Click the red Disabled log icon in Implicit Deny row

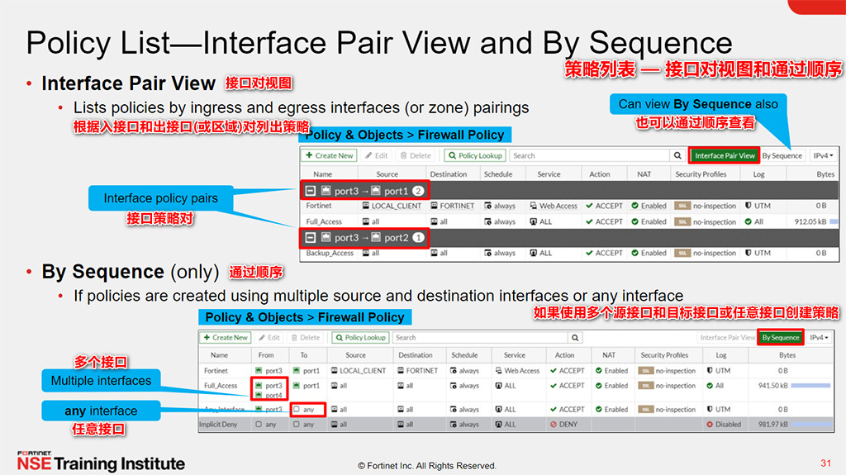(710, 425)
